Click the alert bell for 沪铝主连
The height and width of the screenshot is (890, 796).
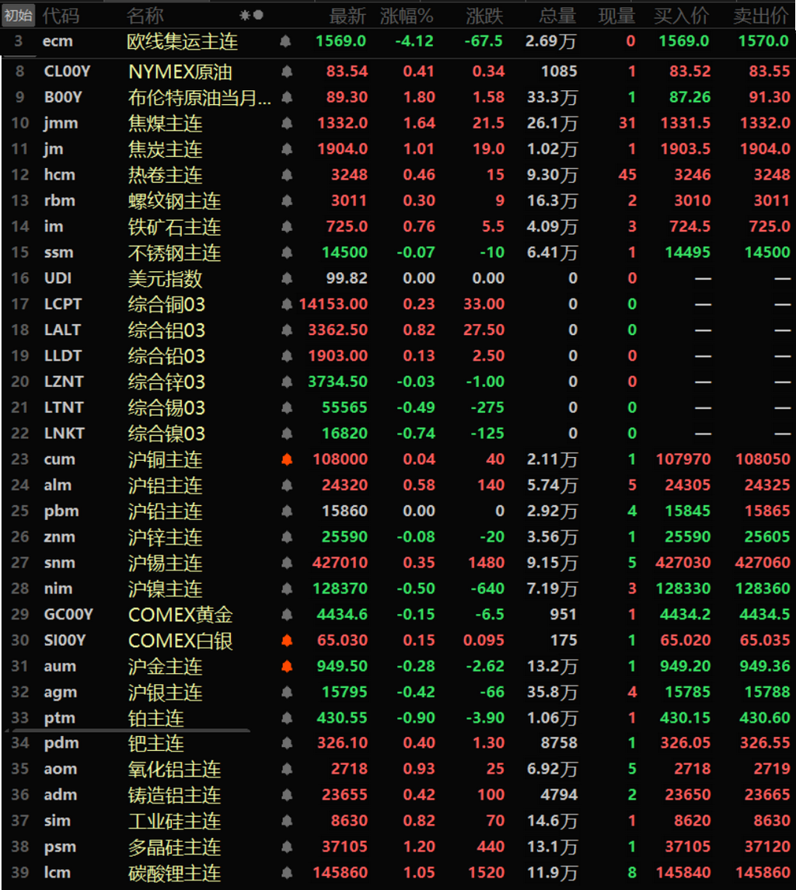pyautogui.click(x=288, y=485)
